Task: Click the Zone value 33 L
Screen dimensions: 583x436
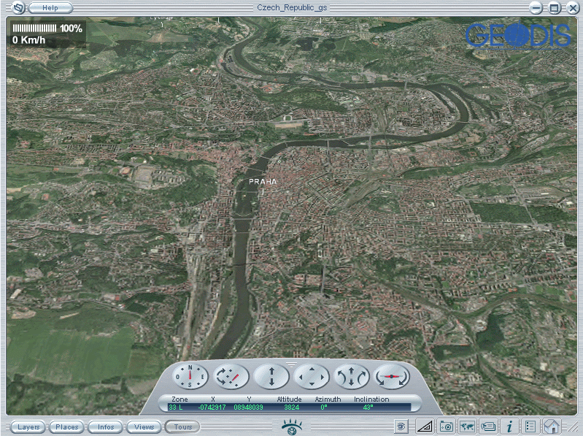Action: tap(176, 407)
